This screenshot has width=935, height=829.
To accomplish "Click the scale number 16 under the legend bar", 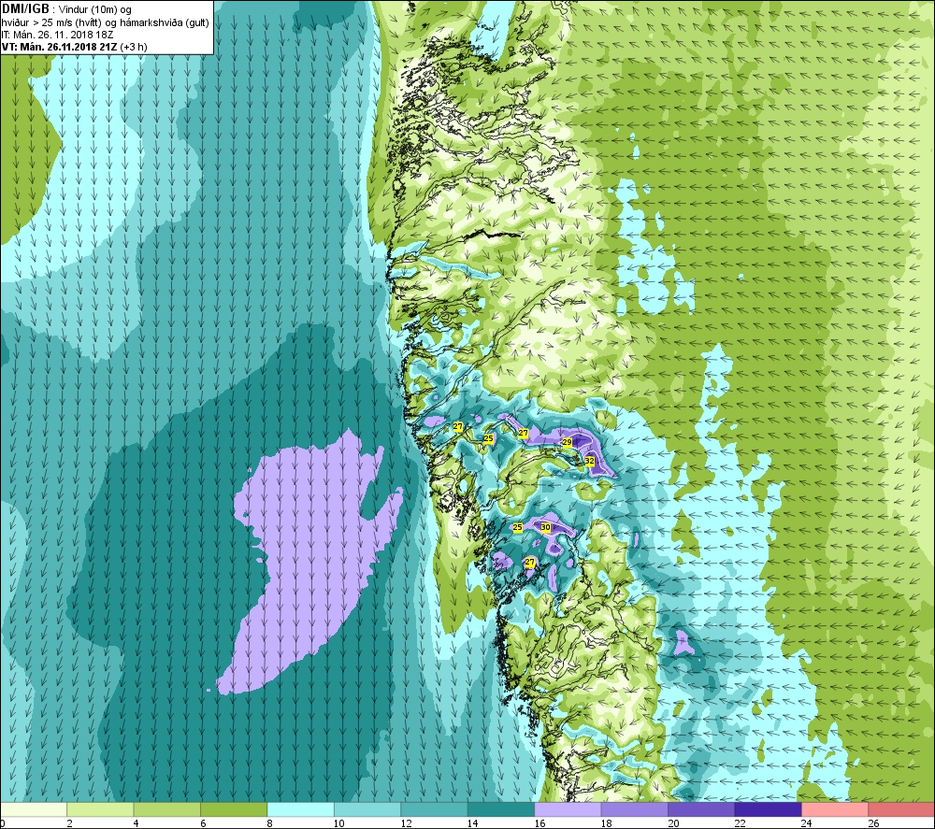I will (539, 823).
